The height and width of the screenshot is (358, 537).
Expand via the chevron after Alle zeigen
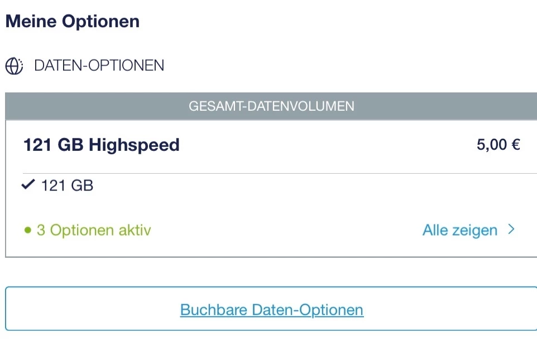point(511,229)
